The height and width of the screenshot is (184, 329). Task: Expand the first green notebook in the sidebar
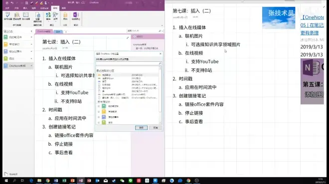coord(31,37)
